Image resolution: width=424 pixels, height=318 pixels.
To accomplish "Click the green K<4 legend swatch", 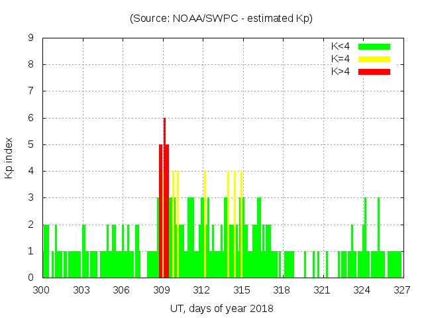I will tap(374, 46).
